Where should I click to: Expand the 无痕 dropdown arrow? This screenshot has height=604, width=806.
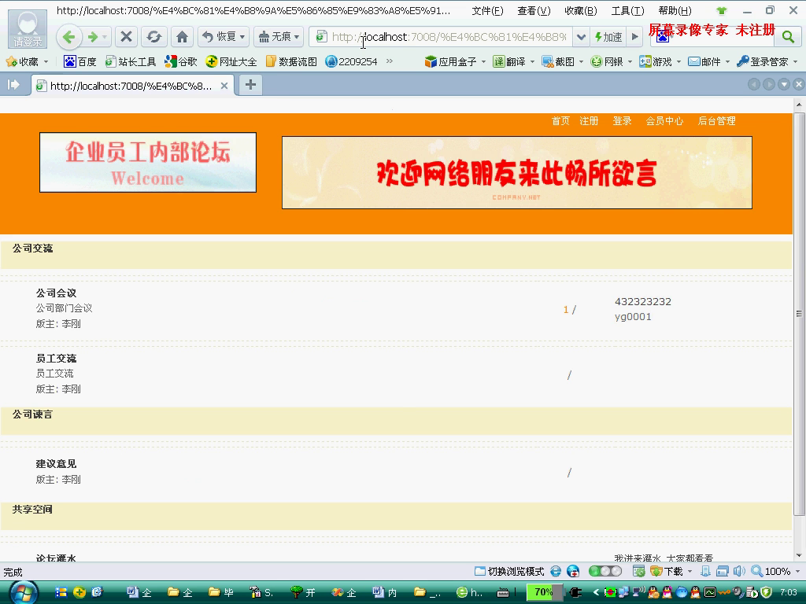[297, 37]
